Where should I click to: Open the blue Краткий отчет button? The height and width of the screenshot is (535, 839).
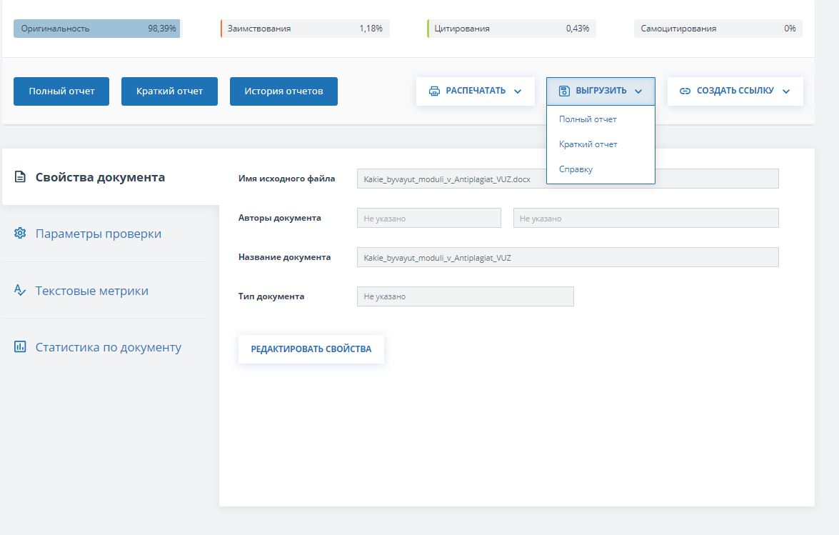click(170, 91)
